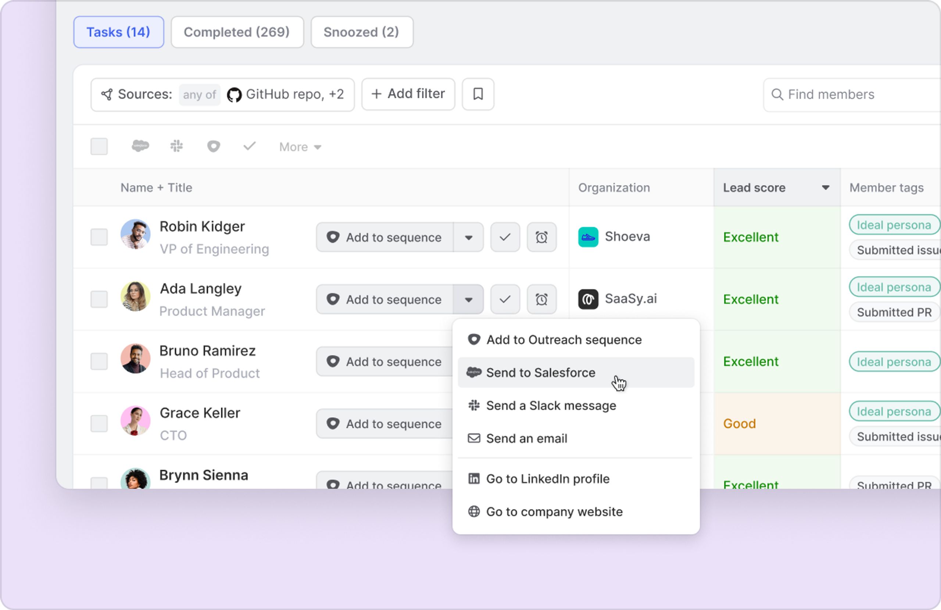
Task: Select the checkbox for Grace Keller
Action: pyautogui.click(x=99, y=423)
